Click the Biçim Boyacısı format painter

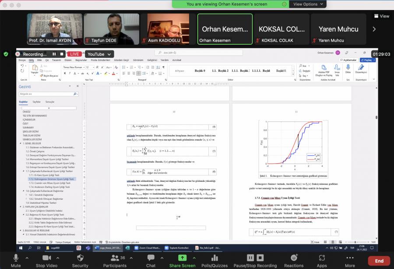tap(49, 76)
